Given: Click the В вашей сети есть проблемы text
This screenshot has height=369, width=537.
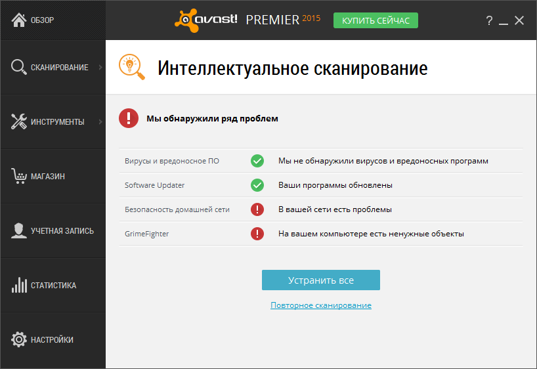Looking at the screenshot, I should point(335,209).
